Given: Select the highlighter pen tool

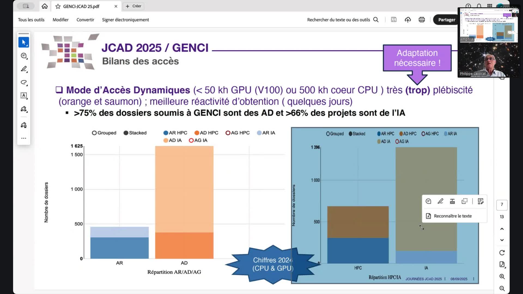Looking at the screenshot, I should (x=24, y=69).
